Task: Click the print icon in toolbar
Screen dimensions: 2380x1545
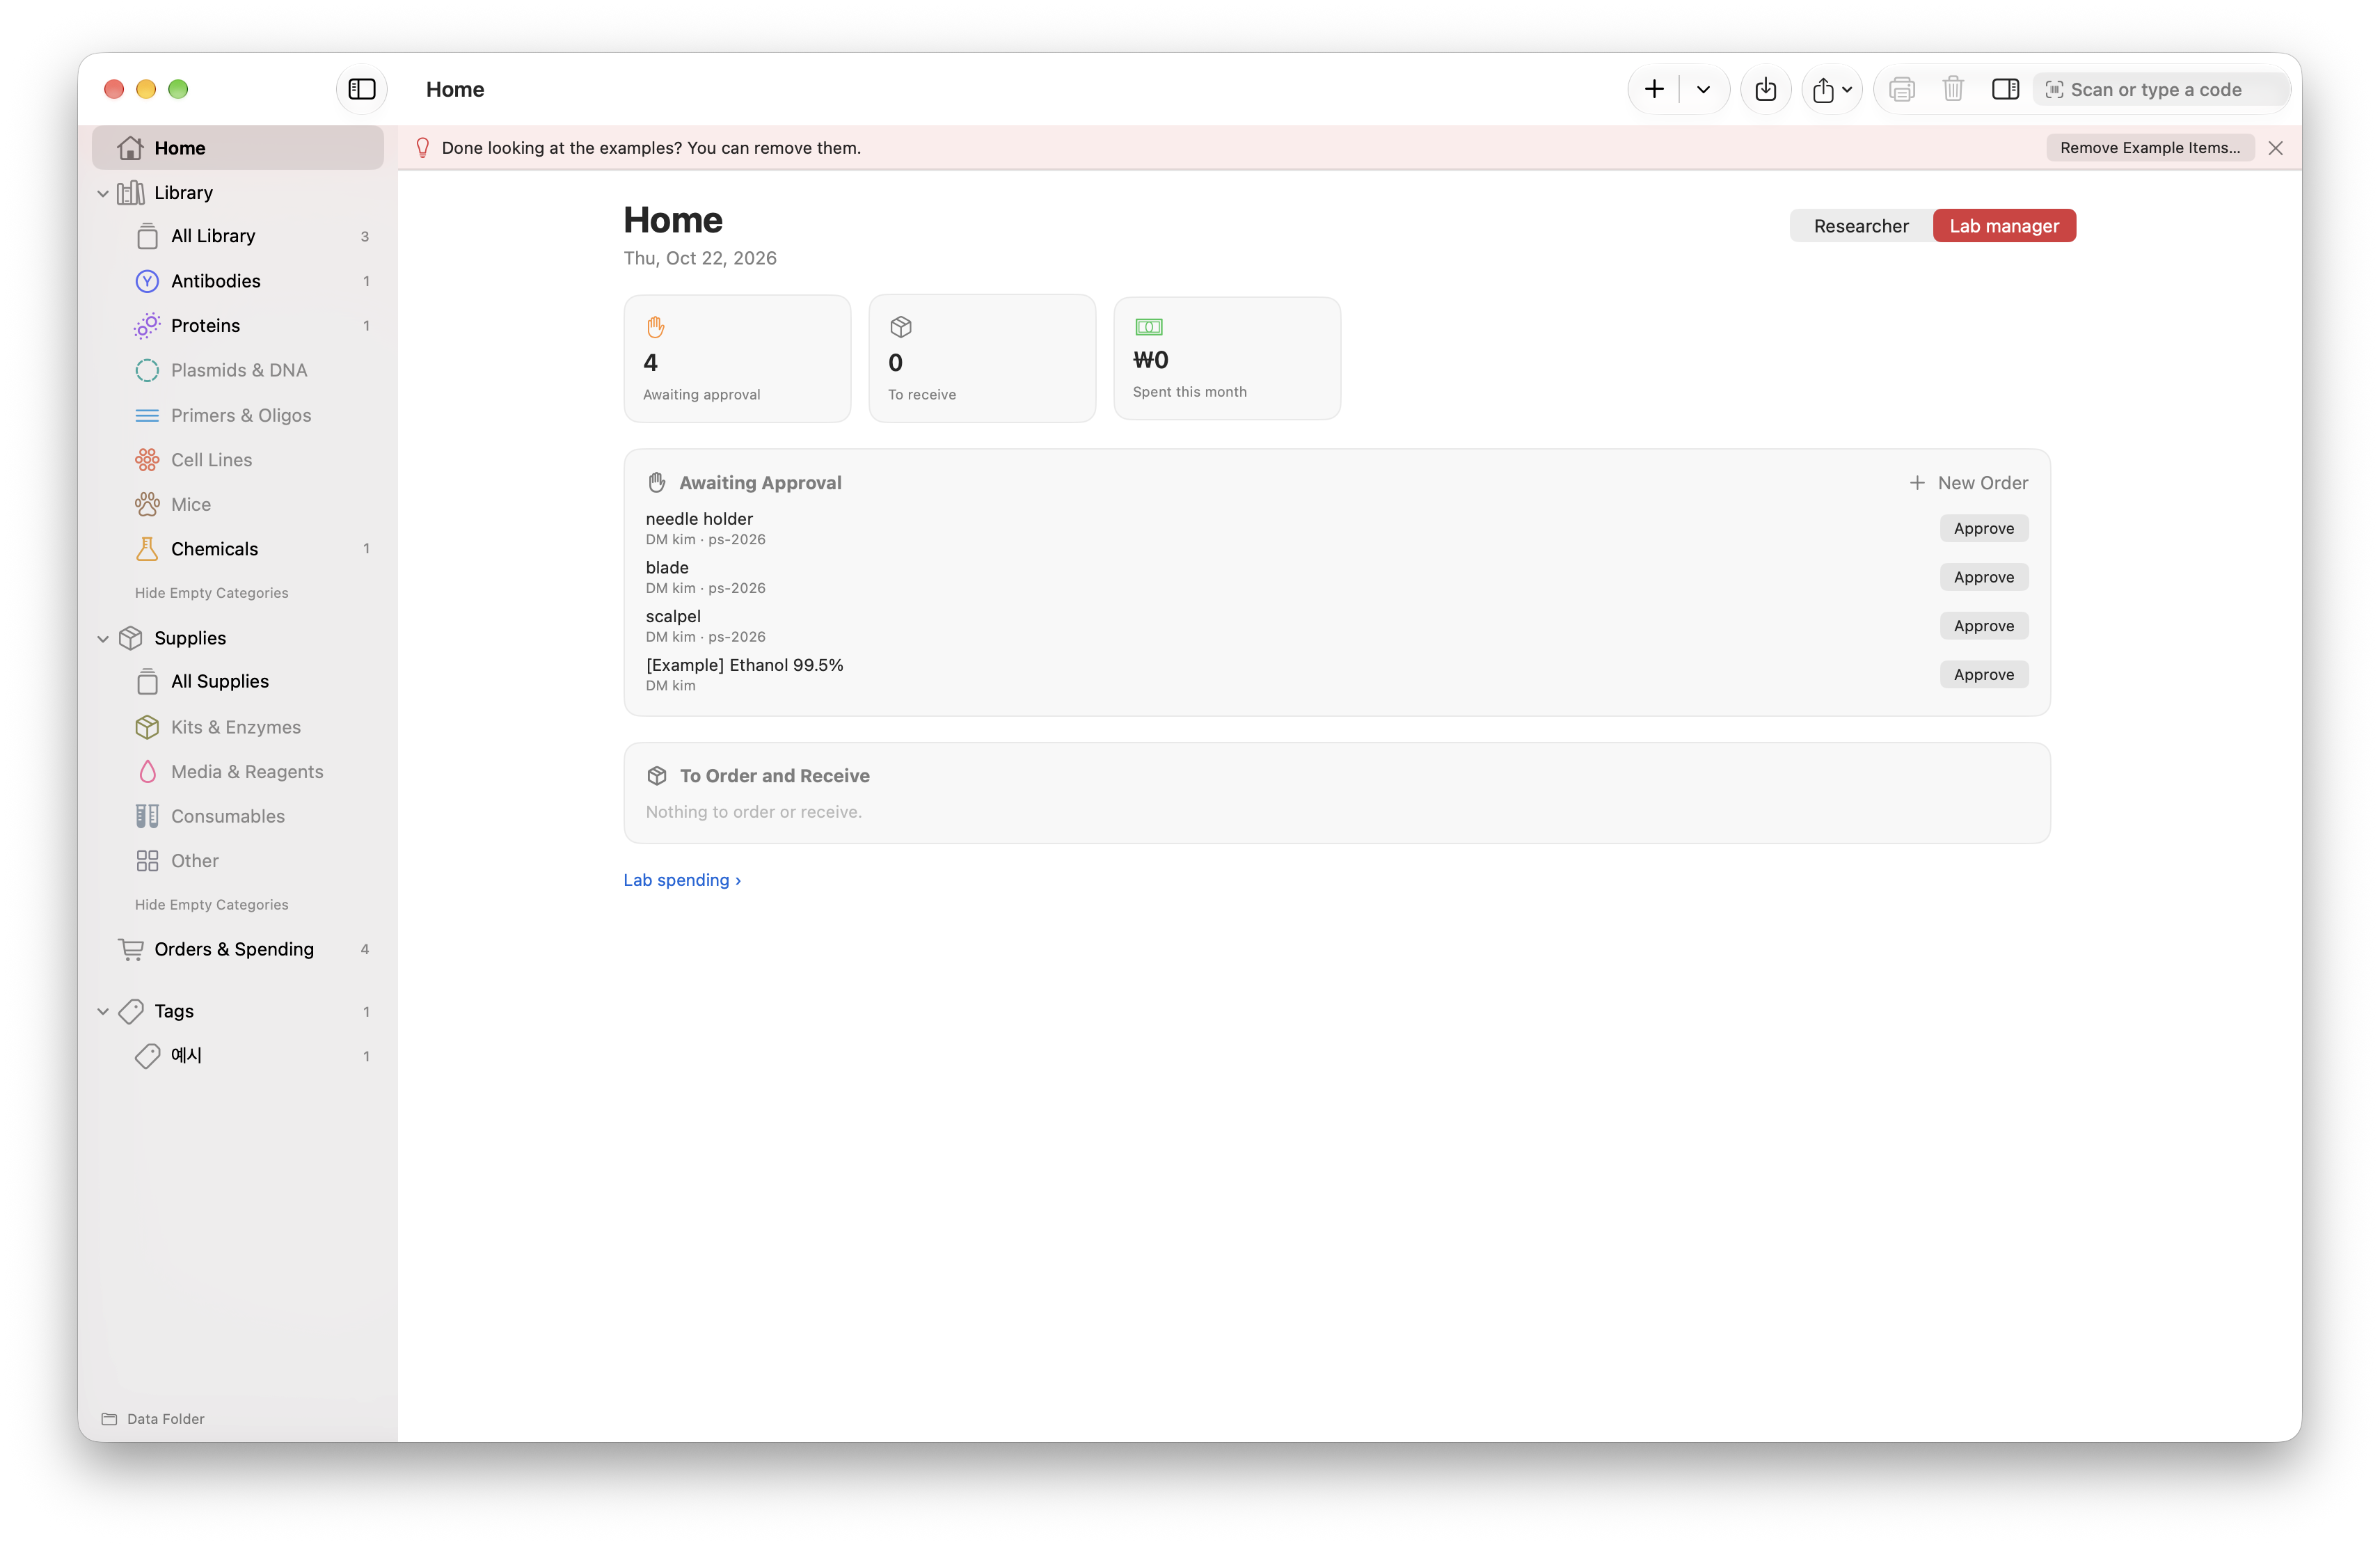Action: coord(1901,89)
